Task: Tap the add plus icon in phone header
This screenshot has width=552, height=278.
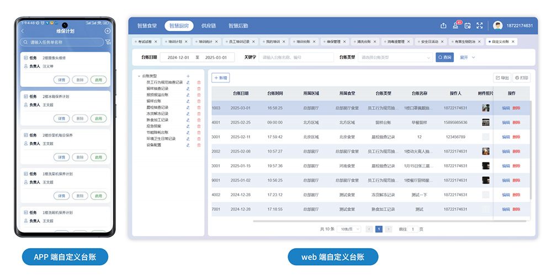Action: click(108, 31)
